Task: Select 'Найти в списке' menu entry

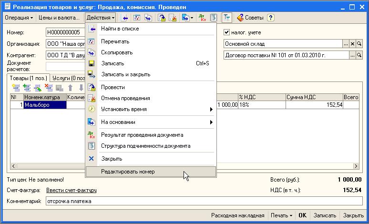Action: (151, 29)
